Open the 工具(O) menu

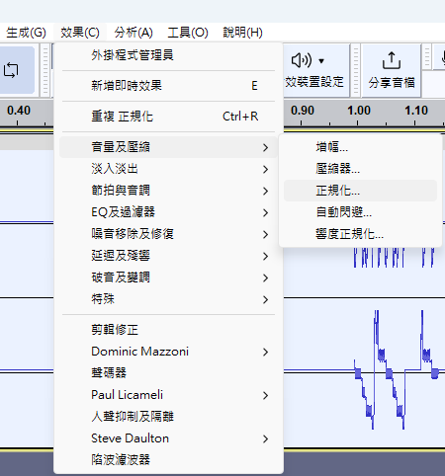point(188,33)
